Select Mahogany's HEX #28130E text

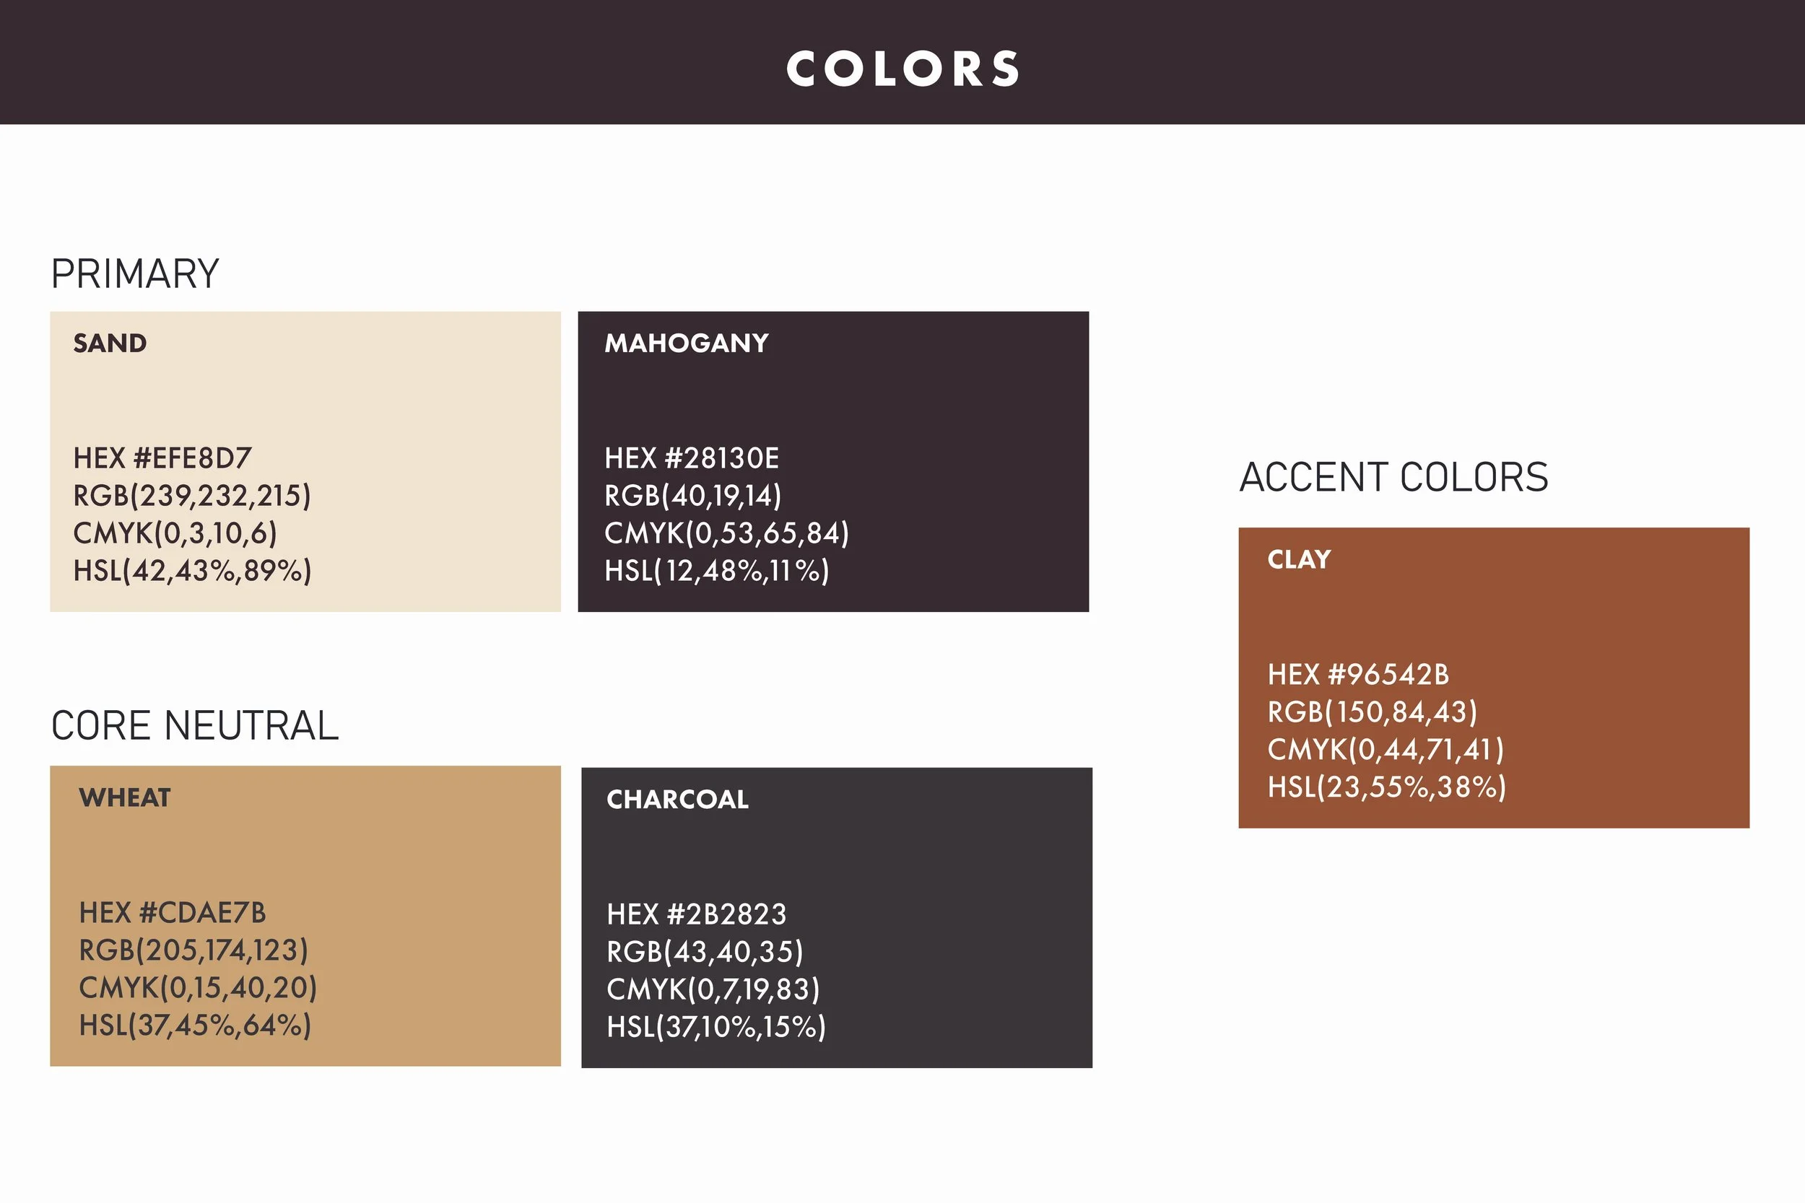pyautogui.click(x=692, y=458)
